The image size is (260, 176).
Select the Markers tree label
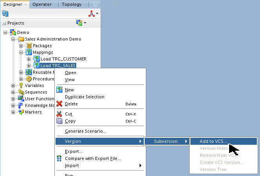click(x=33, y=112)
